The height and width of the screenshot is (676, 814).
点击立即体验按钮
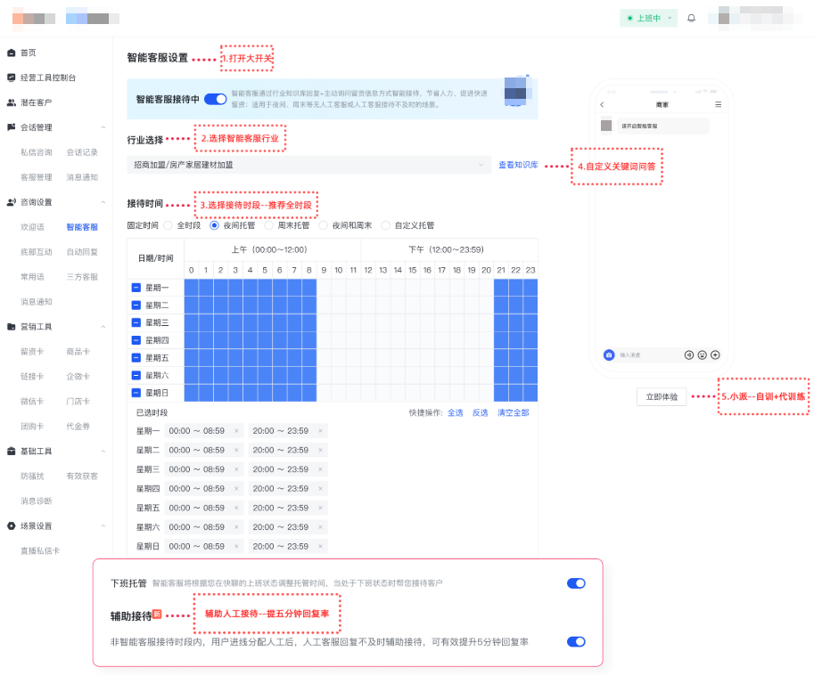662,396
